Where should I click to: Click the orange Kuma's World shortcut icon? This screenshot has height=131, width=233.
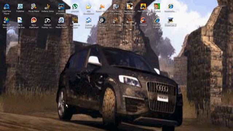(102, 7)
